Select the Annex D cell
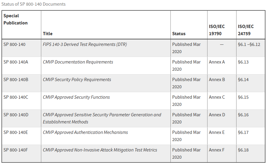Viewport: 267px width, 164px height. coord(217,115)
